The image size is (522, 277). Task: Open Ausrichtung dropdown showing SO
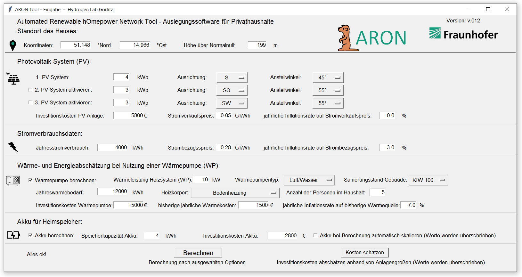[x=232, y=90]
